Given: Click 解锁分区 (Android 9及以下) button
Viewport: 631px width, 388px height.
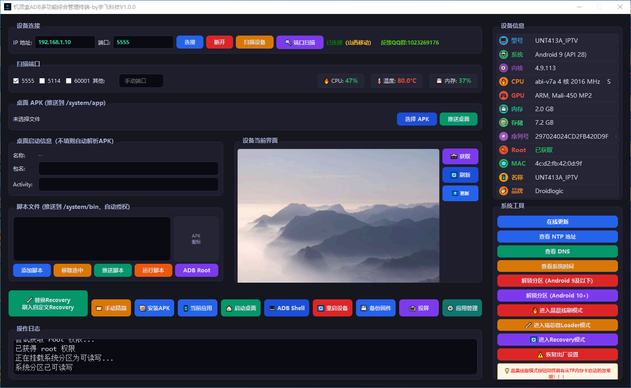Looking at the screenshot, I should click(558, 281).
